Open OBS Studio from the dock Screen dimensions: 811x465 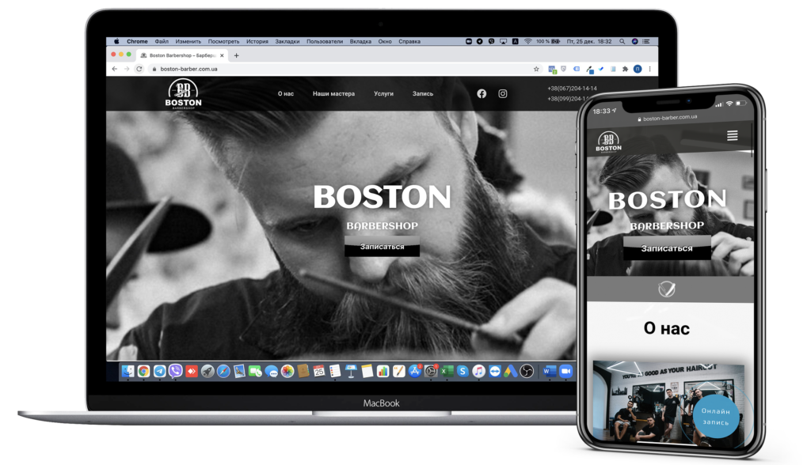pyautogui.click(x=527, y=371)
